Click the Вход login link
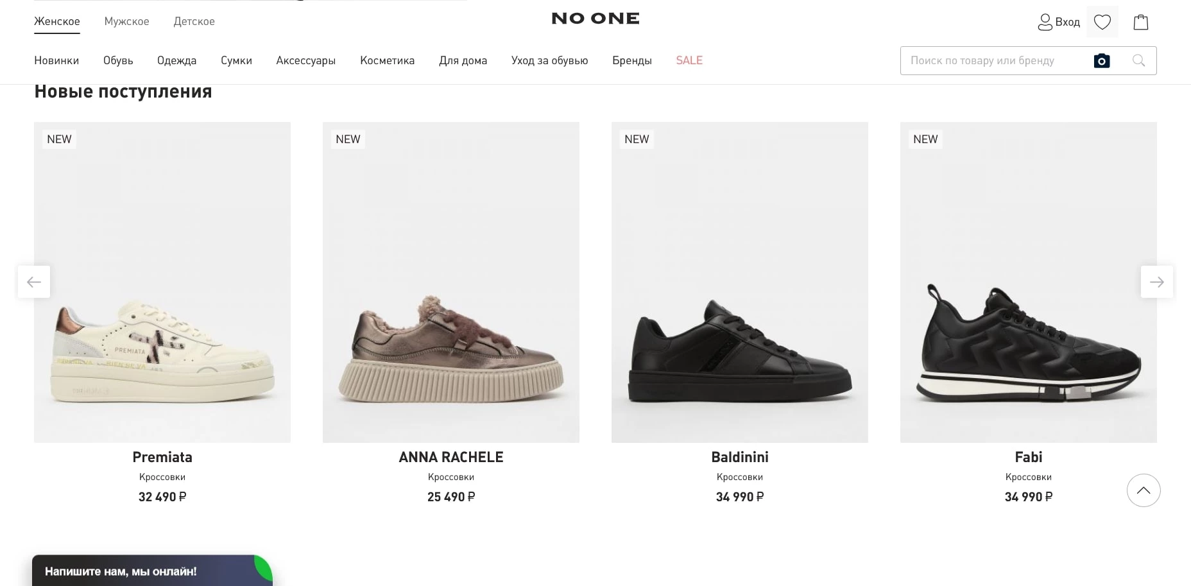This screenshot has width=1191, height=586. click(1059, 22)
